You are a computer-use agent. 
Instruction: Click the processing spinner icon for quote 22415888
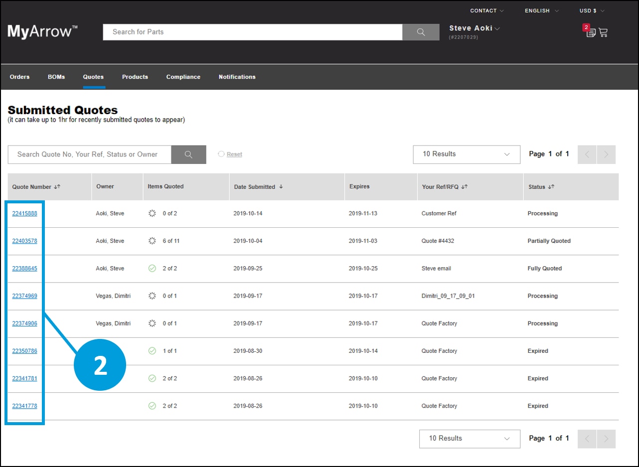pos(152,213)
